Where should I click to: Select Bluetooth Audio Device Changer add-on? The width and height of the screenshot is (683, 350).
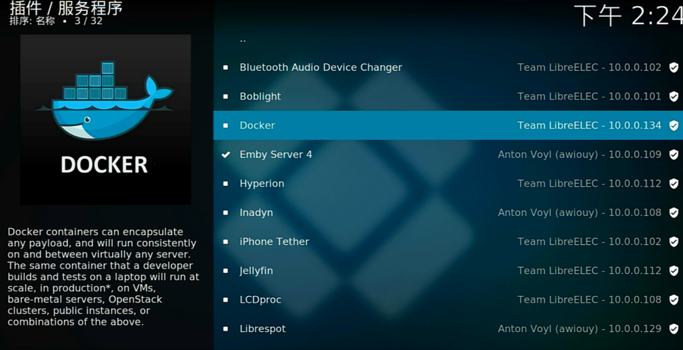click(x=448, y=67)
